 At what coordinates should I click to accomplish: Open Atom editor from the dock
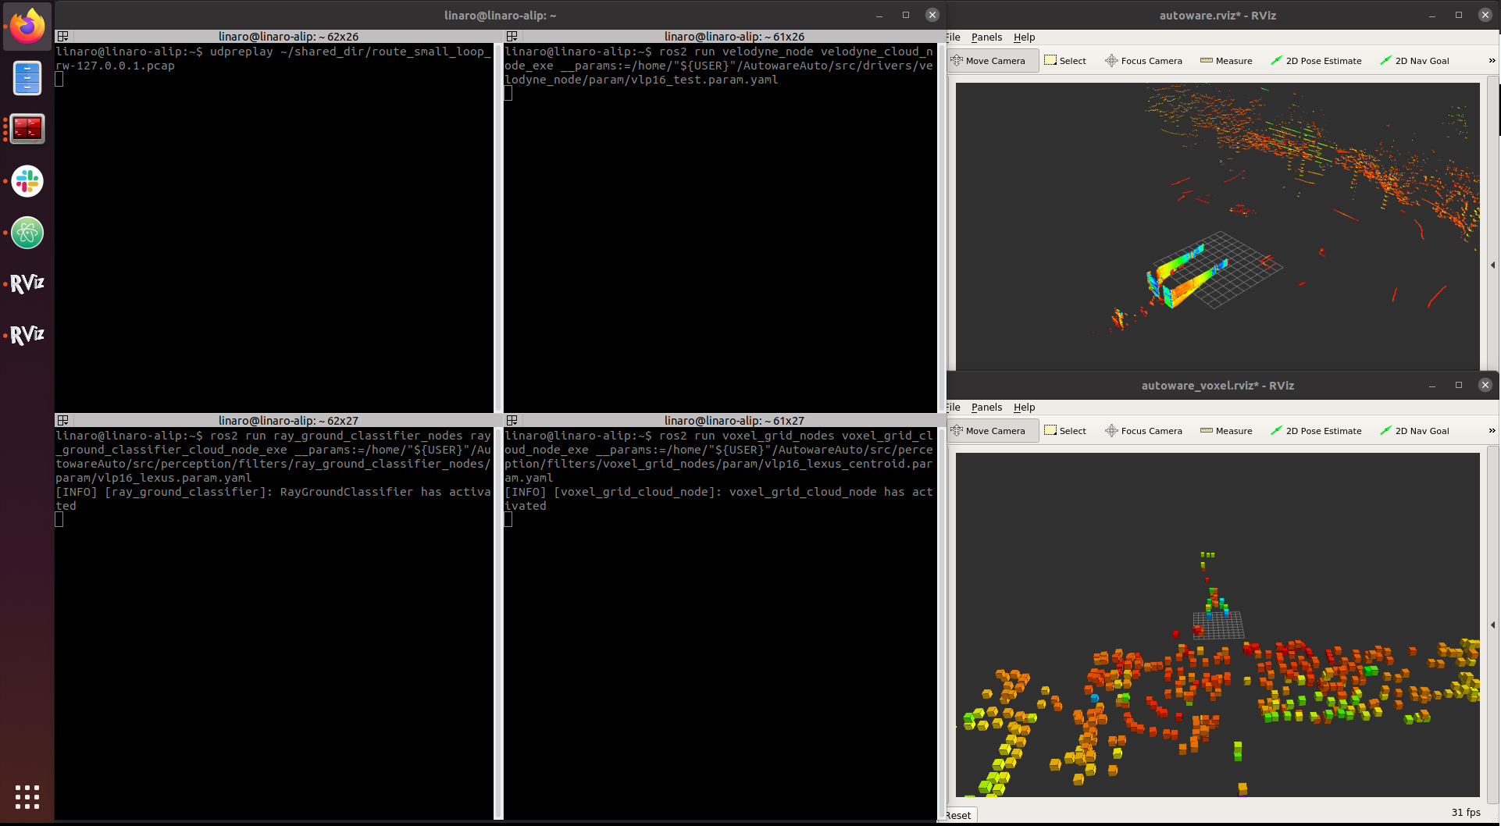[27, 233]
